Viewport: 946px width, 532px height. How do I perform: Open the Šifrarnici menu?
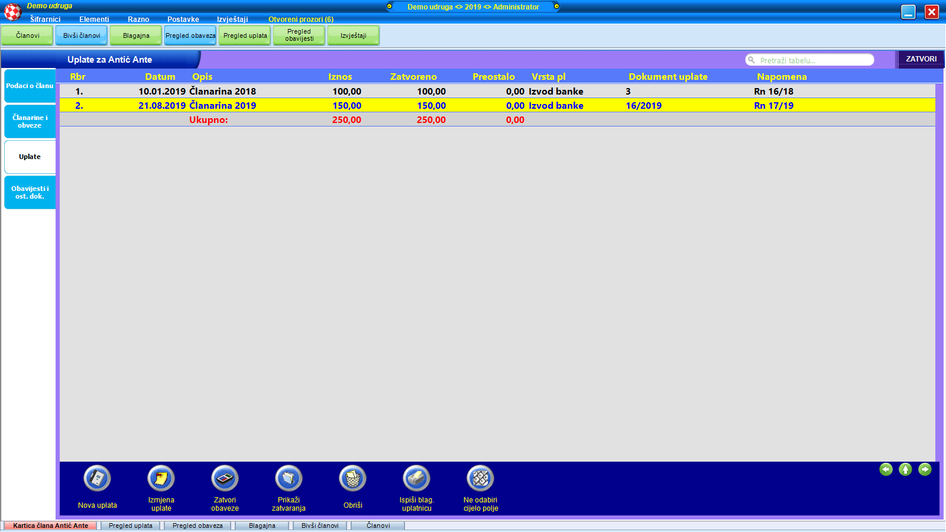(46, 20)
